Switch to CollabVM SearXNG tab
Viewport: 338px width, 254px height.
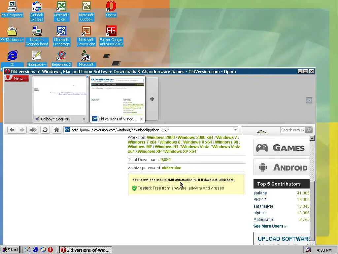(x=60, y=99)
